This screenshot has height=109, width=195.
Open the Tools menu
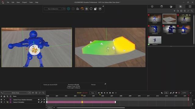pos(31,2)
